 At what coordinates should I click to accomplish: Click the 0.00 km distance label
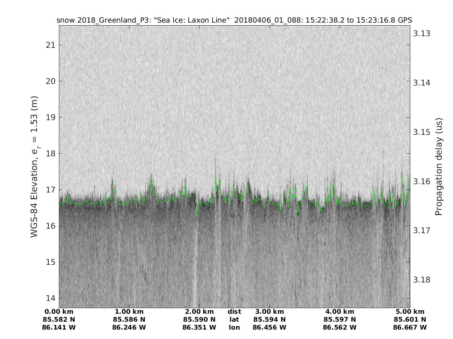[x=59, y=312]
